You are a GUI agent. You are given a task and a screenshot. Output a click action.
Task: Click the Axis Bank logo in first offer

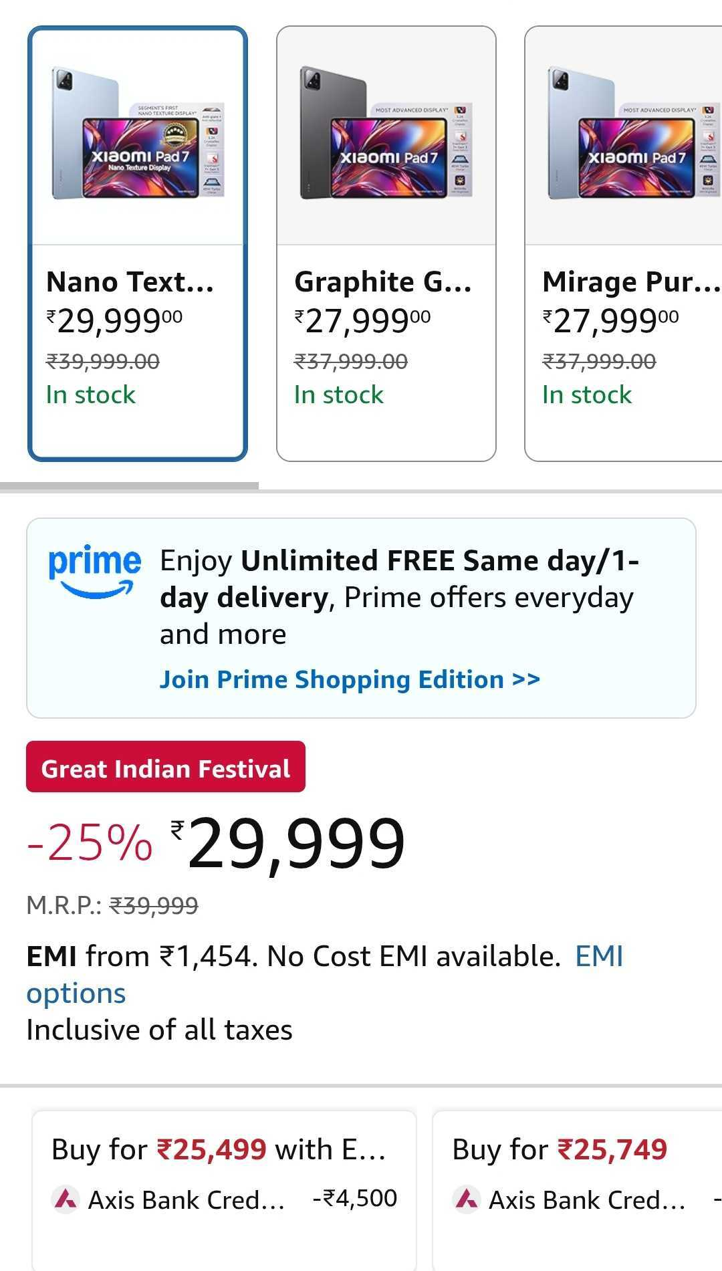click(x=66, y=1199)
